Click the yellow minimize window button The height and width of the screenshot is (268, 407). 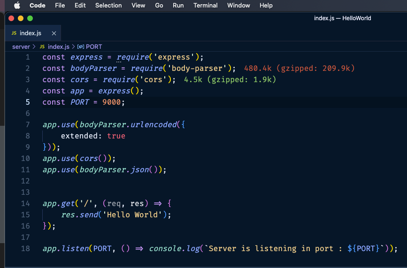click(x=21, y=18)
